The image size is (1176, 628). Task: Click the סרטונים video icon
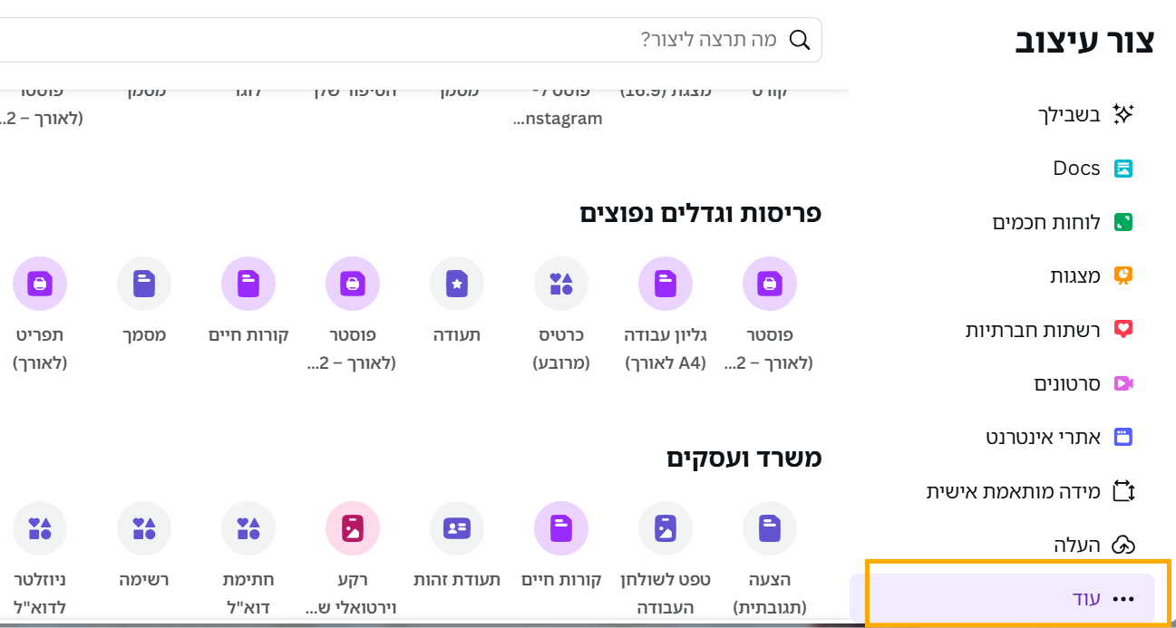[x=1123, y=383]
